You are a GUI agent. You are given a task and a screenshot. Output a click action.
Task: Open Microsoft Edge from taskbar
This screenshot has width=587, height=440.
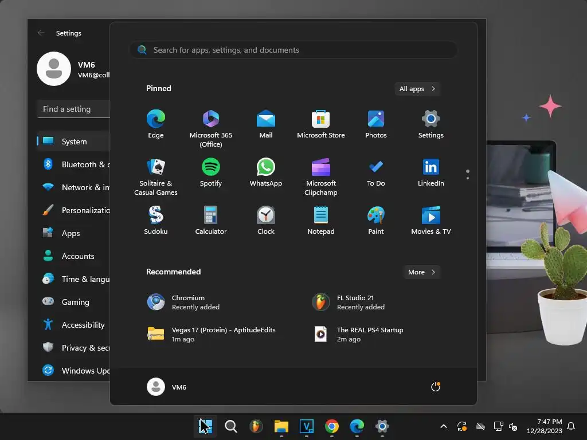click(357, 426)
